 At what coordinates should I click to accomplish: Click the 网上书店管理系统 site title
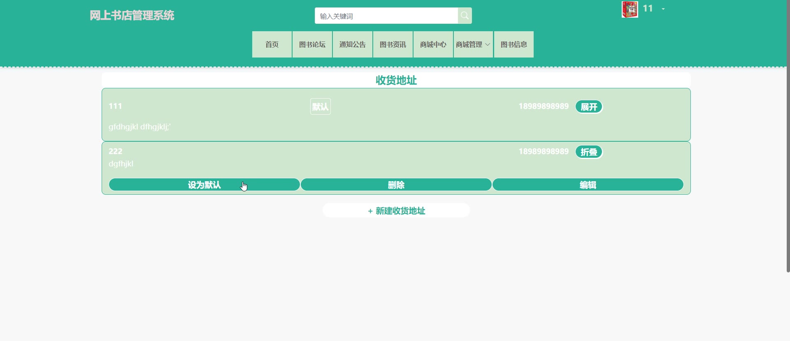132,16
